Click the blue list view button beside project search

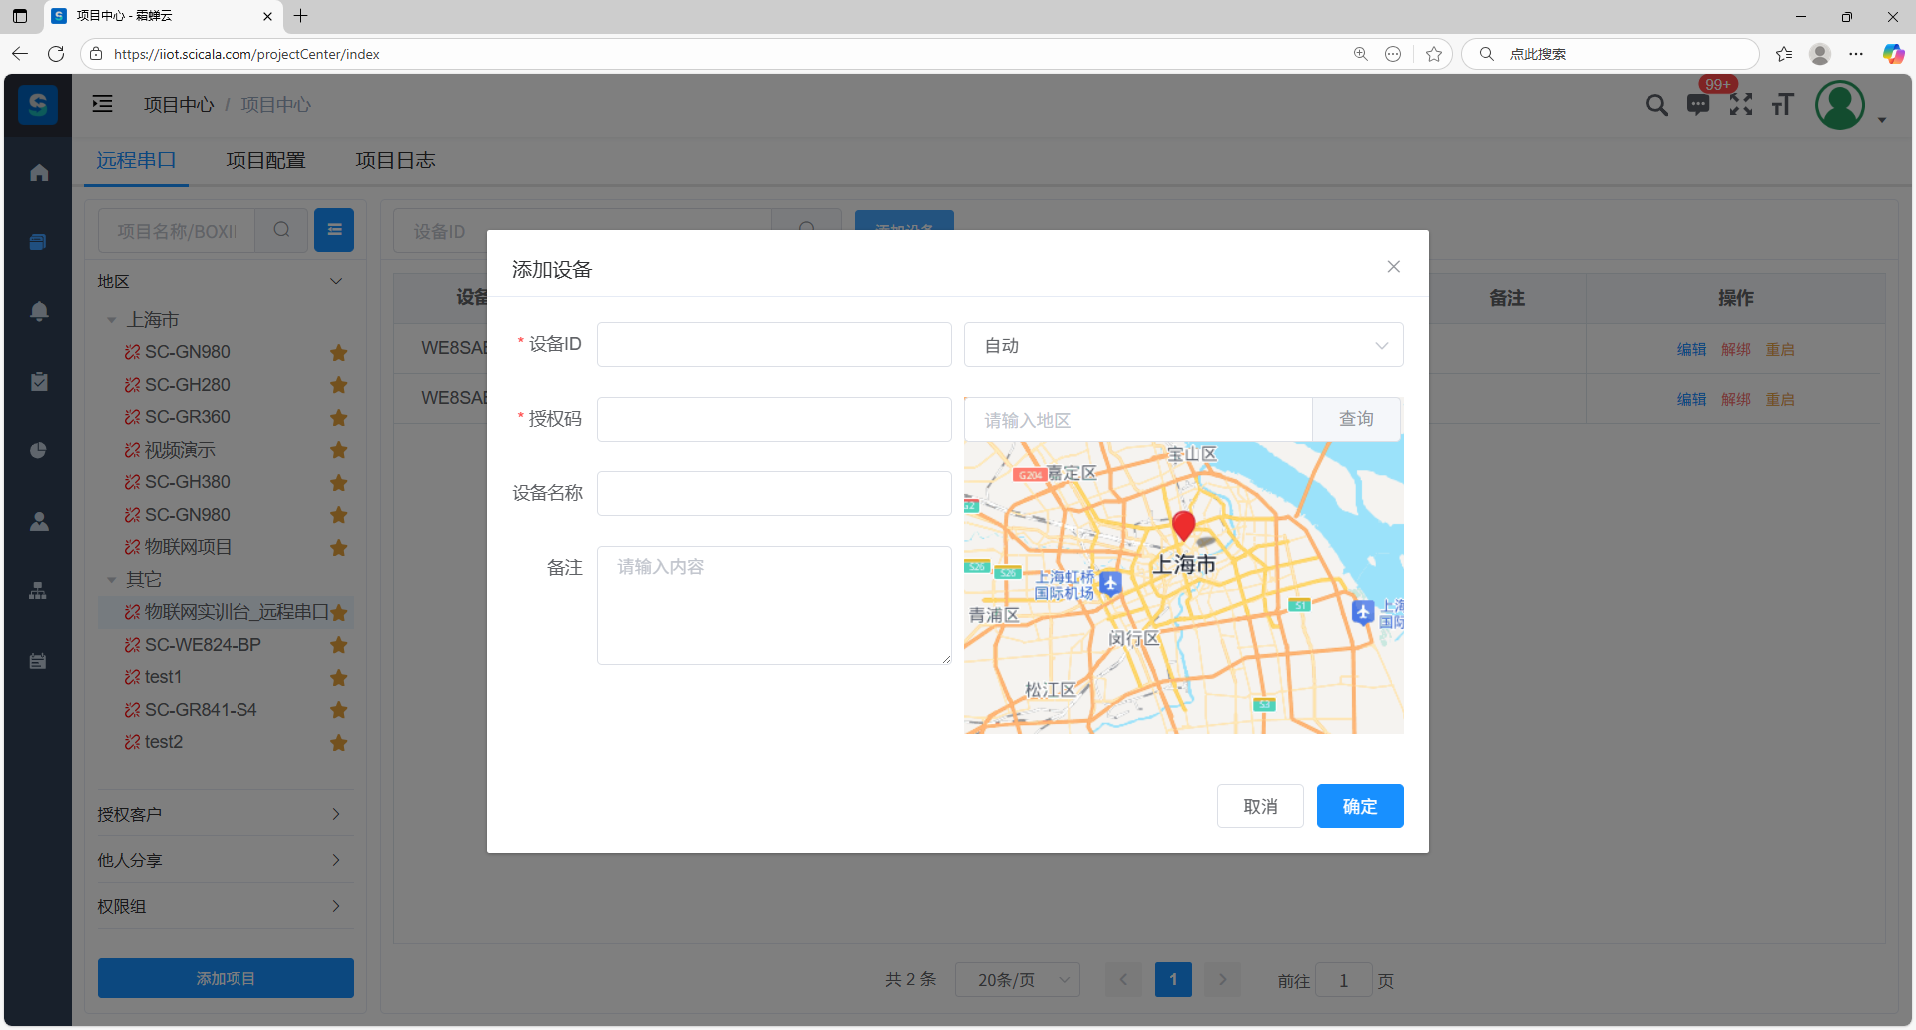click(x=334, y=230)
